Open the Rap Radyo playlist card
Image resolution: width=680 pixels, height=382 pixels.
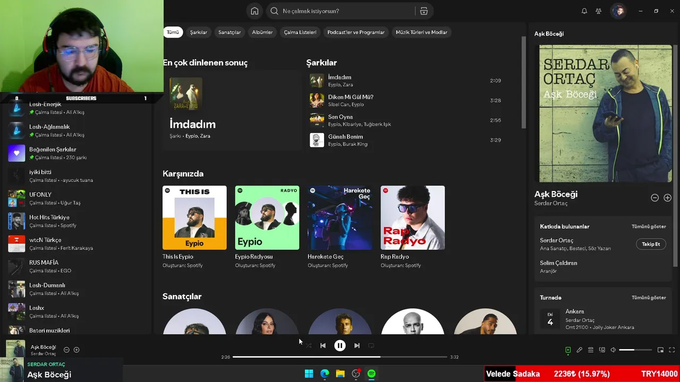click(413, 227)
